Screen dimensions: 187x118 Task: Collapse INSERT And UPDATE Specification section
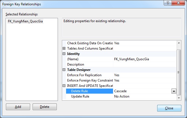[x=64, y=86]
